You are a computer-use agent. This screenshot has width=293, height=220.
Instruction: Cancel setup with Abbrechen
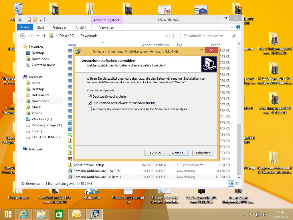click(203, 153)
